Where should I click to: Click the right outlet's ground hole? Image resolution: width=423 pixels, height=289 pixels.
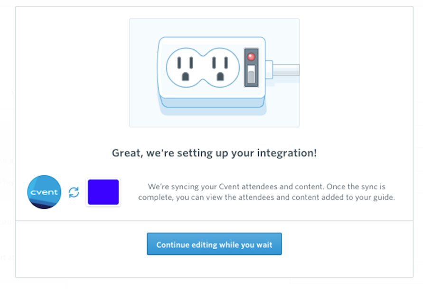[220, 76]
